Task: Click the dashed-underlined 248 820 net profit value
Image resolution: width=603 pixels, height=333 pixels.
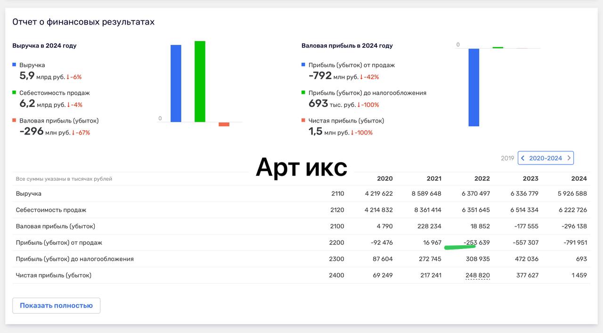Action: 477,275
